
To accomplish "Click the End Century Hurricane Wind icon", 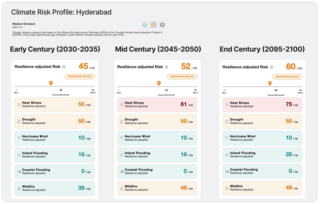I will click(227, 138).
